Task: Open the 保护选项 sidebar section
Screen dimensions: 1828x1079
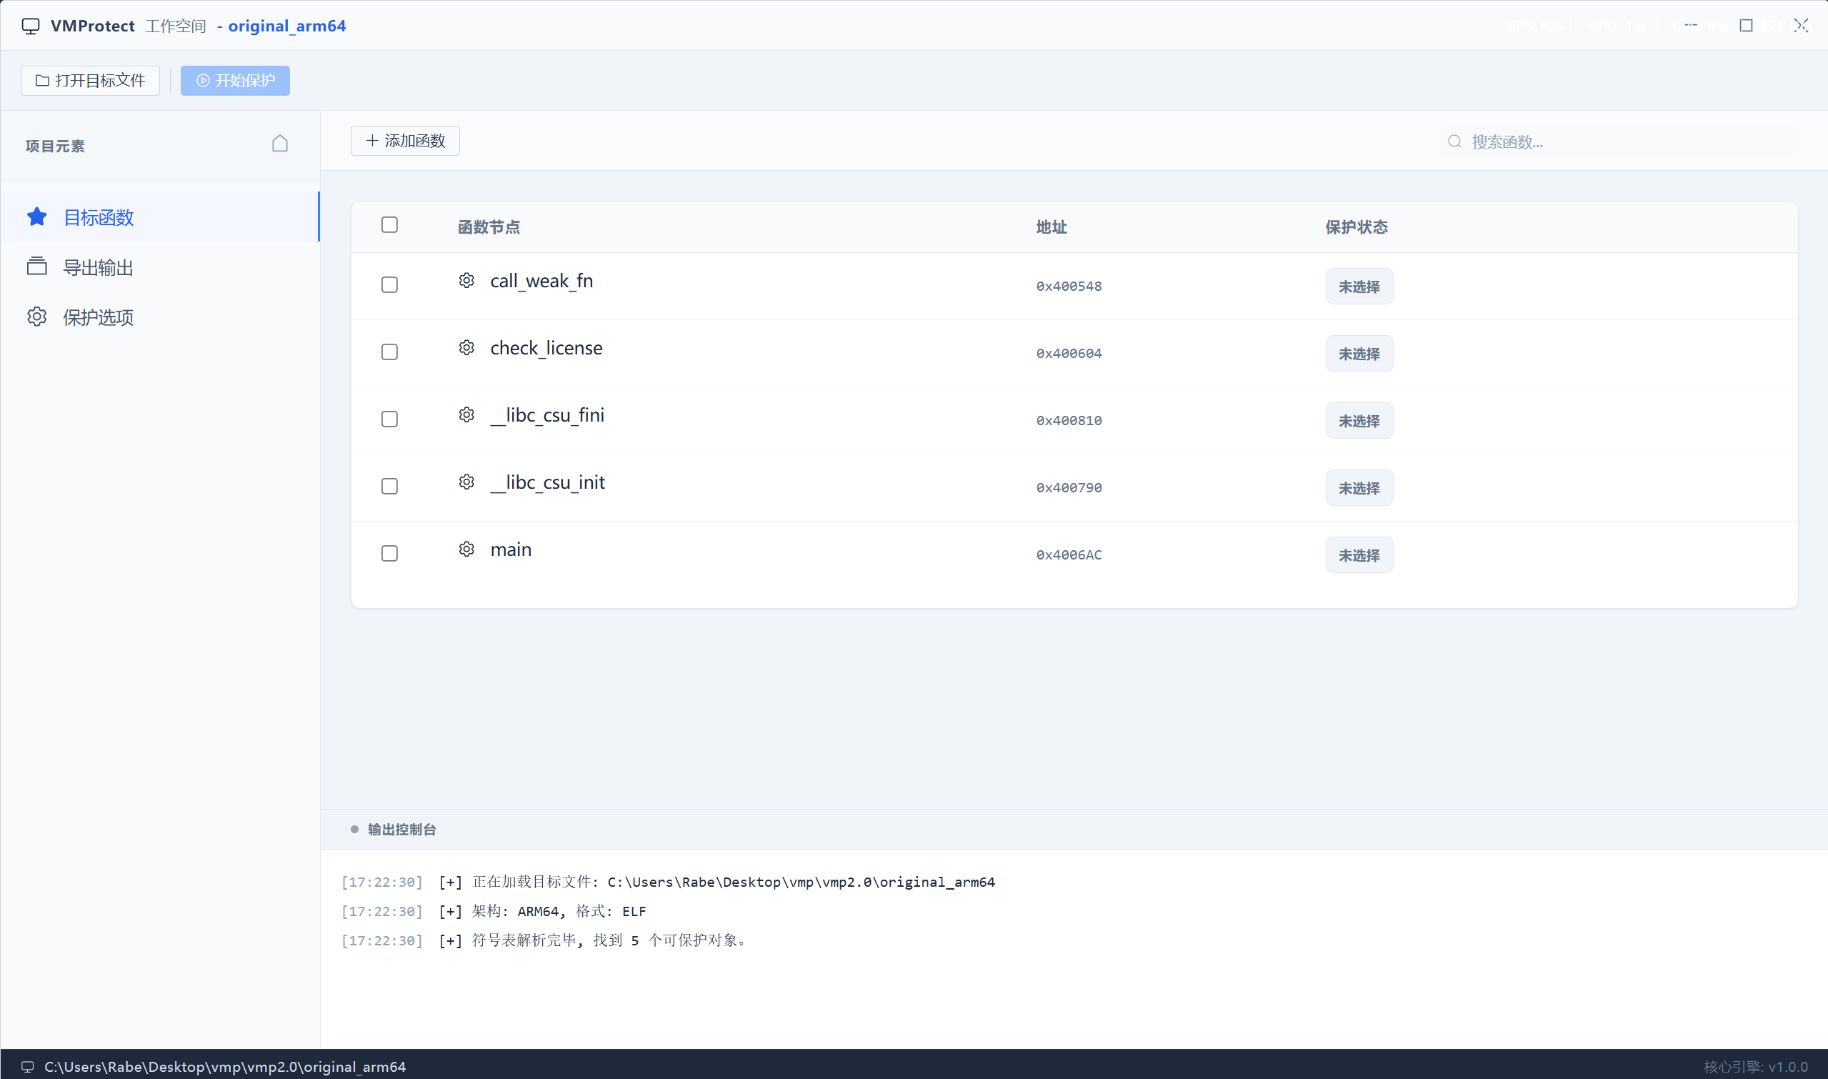Action: click(160, 317)
